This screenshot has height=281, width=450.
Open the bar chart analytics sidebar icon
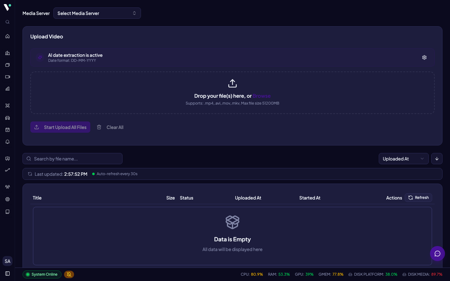[7, 89]
